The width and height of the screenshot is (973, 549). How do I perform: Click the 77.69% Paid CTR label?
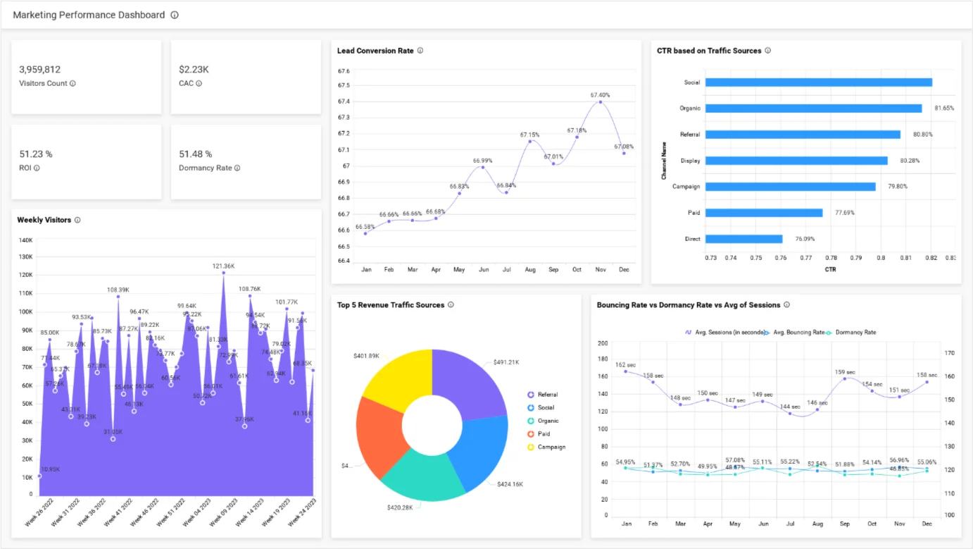tap(845, 213)
